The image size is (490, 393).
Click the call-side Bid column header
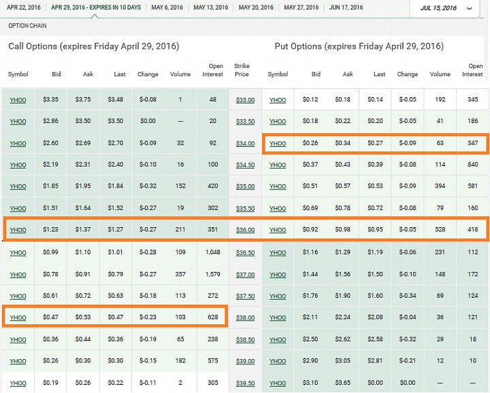56,74
